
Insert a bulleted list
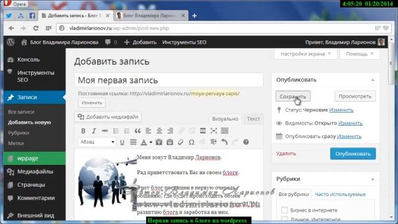click(116, 131)
